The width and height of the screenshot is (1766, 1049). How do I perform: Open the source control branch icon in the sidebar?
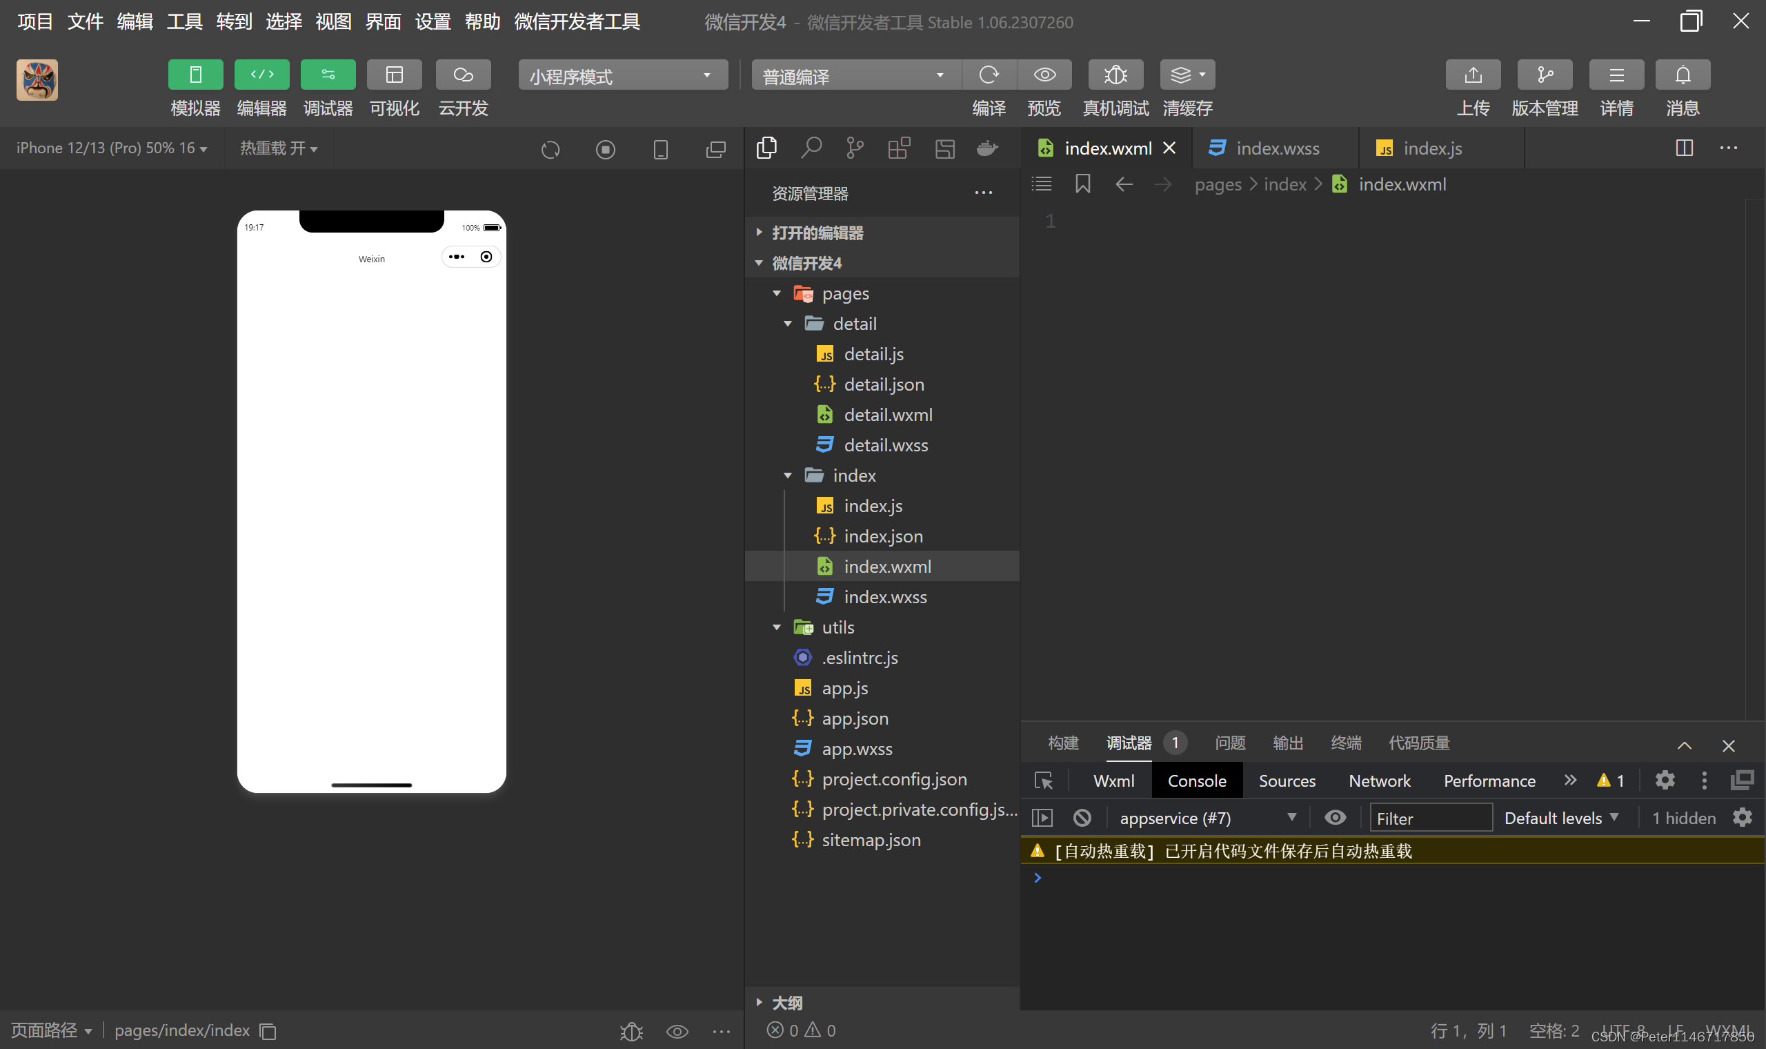tap(854, 148)
